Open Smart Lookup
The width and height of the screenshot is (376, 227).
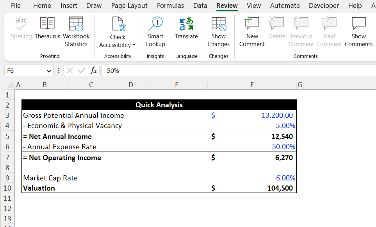155,32
